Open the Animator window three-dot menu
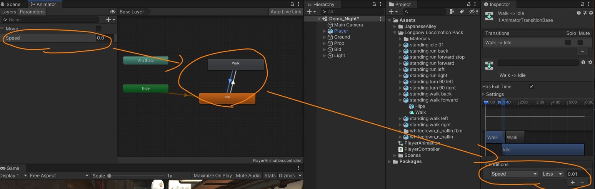The height and width of the screenshot is (189, 595). (x=299, y=4)
